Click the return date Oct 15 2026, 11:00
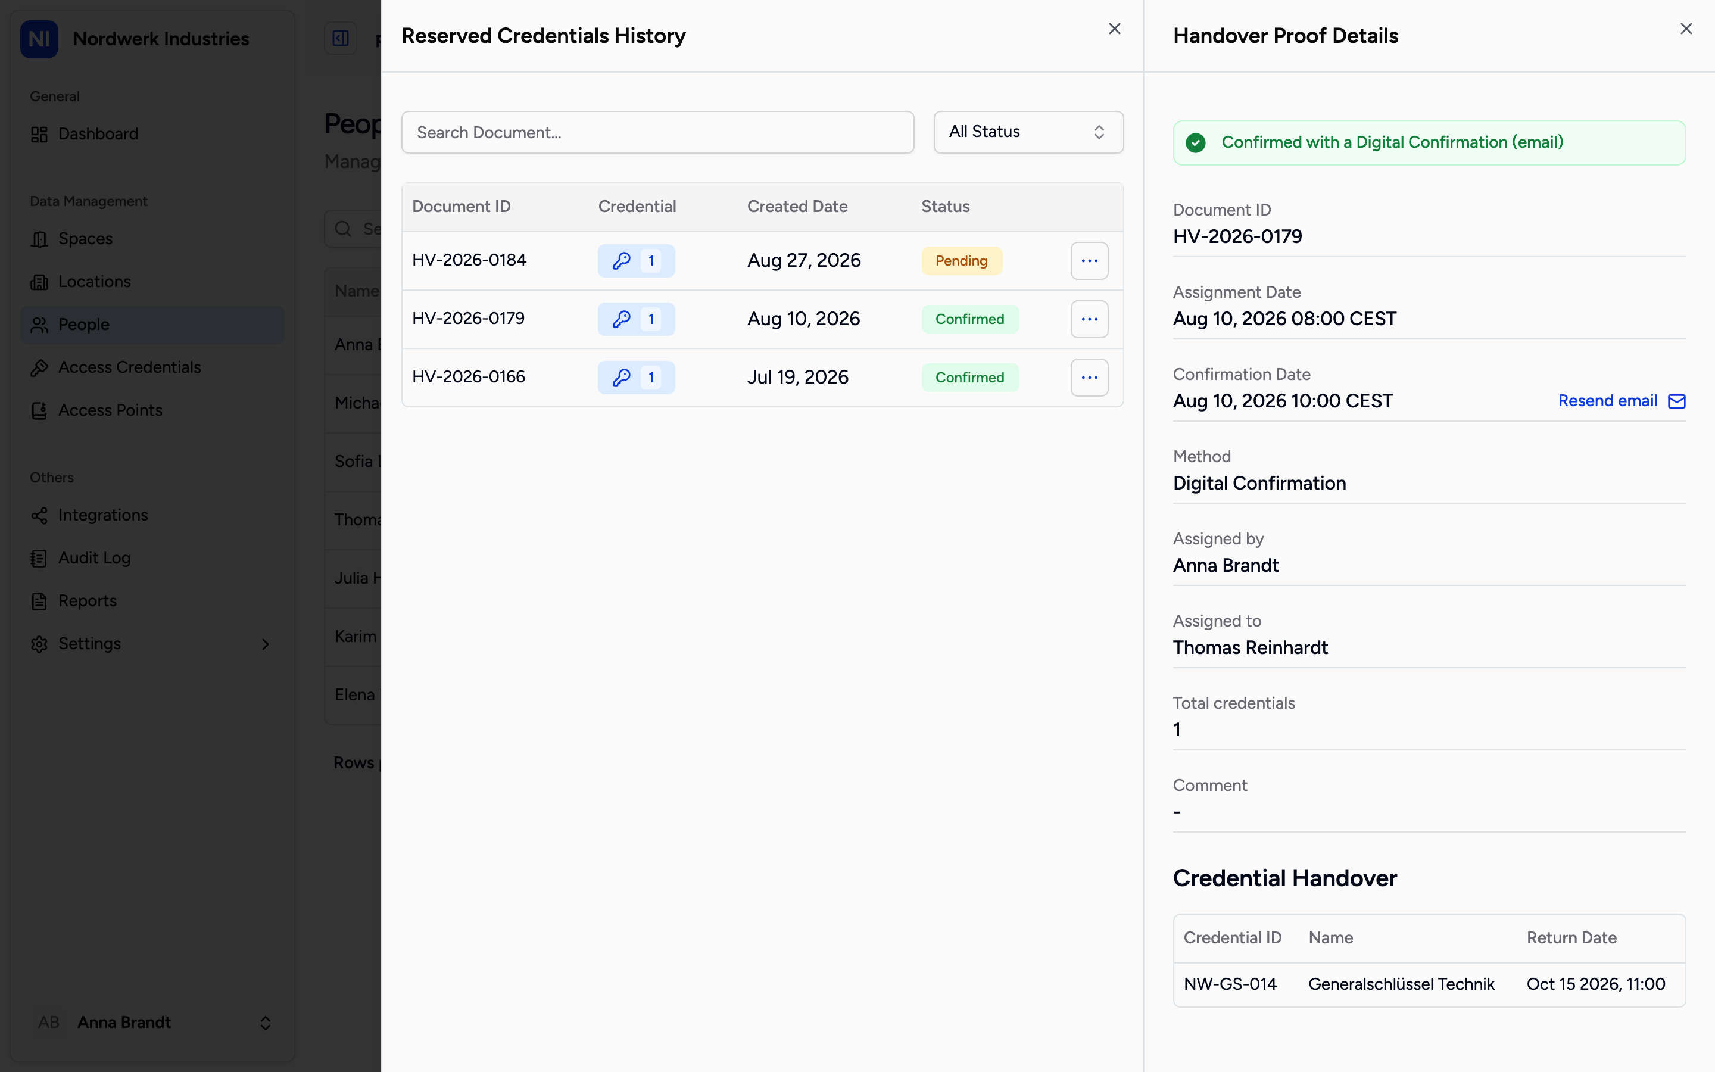Viewport: 1715px width, 1072px height. [x=1596, y=984]
